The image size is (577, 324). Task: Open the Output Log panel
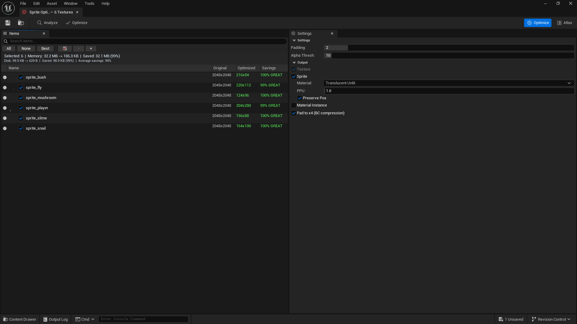click(56, 319)
